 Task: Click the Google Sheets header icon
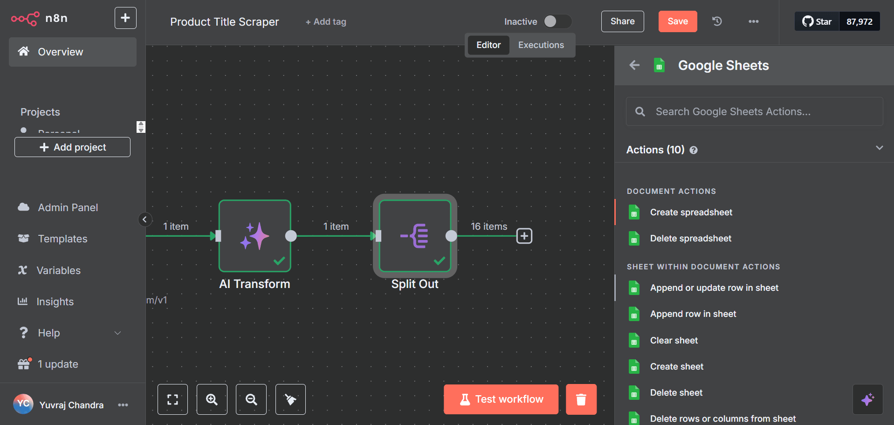659,65
